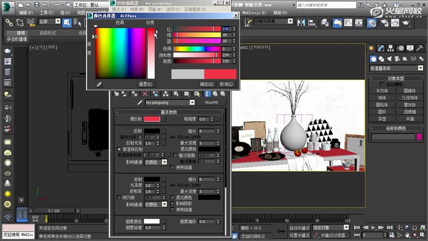The height and width of the screenshot is (241, 428).
Task: Open the Modify tab in command panel
Action: [381, 48]
